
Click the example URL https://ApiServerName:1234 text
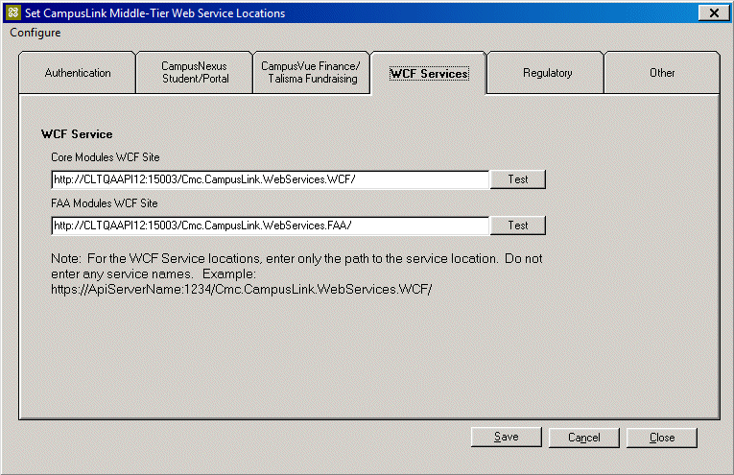click(242, 289)
